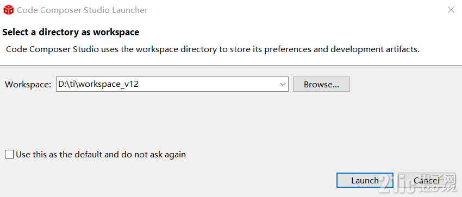Screen dimensions: 462x197
Task: Cancel the workspace selection dialog
Action: pos(426,180)
